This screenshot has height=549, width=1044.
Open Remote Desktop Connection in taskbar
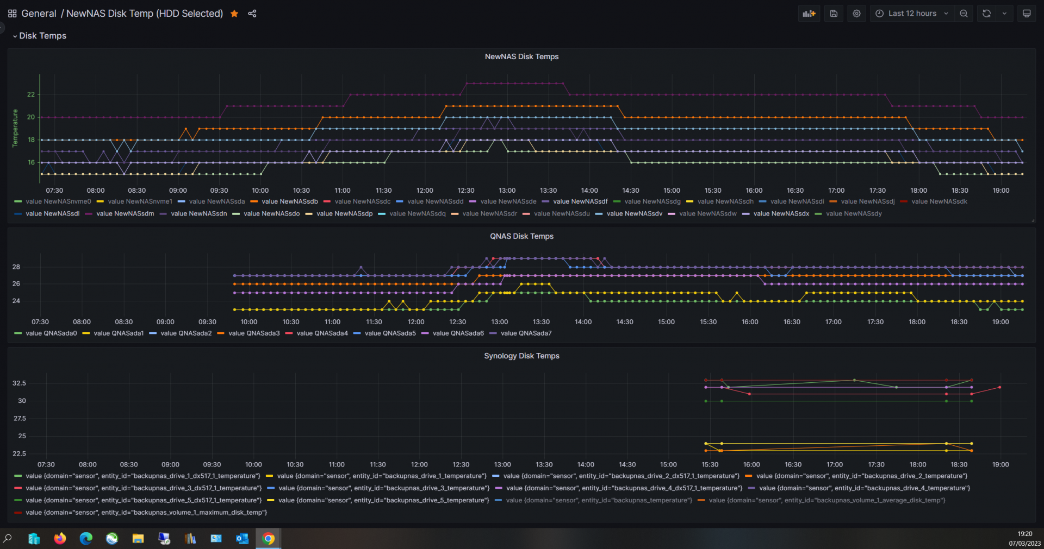click(x=164, y=539)
